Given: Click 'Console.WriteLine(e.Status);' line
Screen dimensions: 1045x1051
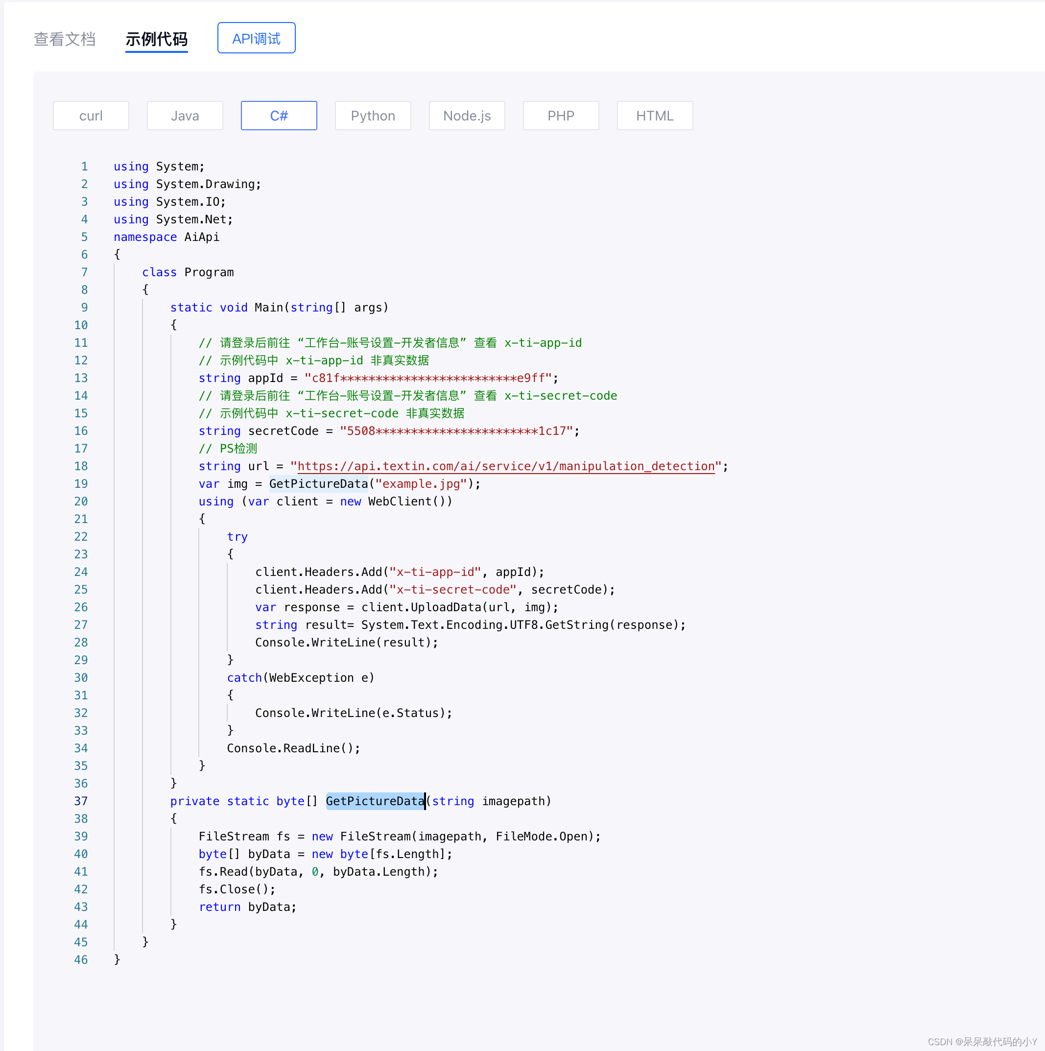Looking at the screenshot, I should pos(354,713).
